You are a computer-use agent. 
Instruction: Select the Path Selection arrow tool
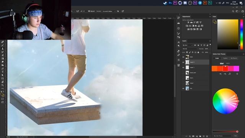[3, 75]
